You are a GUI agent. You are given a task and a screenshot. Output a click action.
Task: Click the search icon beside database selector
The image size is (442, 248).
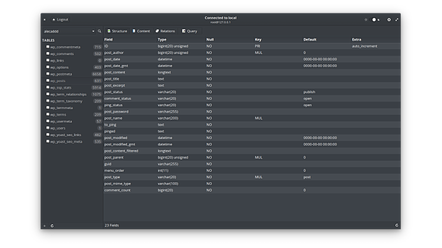coord(99,31)
